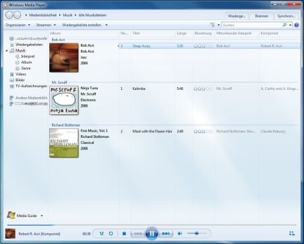Collapse the Musik tree node
304x244 pixels.
7,51
